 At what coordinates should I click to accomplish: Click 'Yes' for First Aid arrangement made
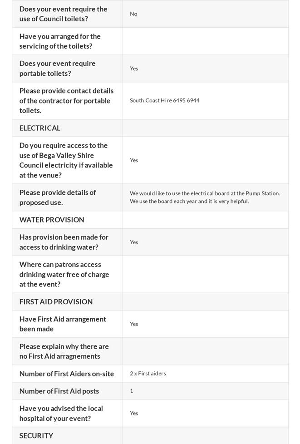click(134, 324)
